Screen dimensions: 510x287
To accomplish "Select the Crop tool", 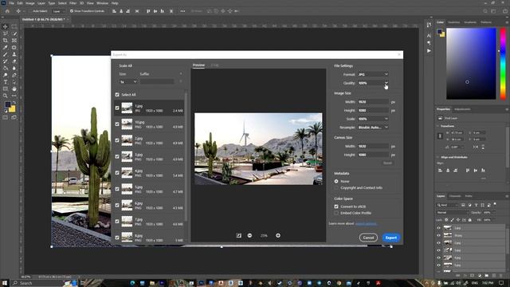I will [6, 41].
